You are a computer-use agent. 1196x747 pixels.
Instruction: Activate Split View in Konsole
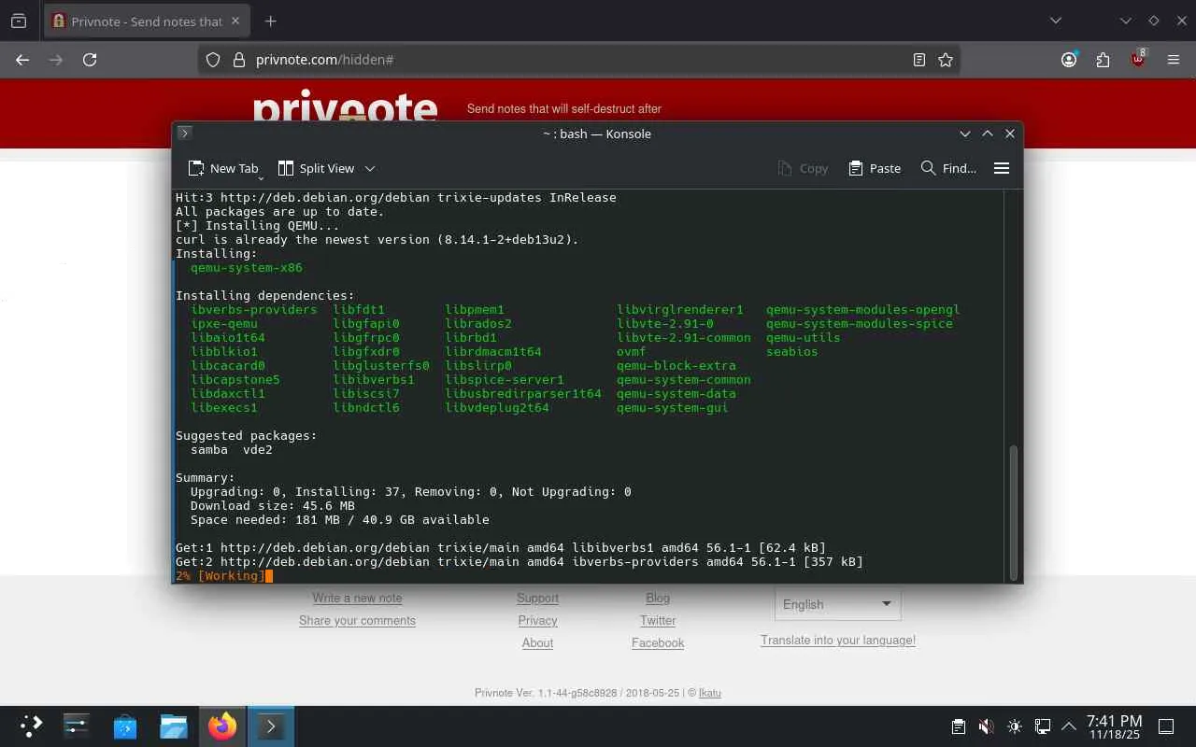(316, 168)
